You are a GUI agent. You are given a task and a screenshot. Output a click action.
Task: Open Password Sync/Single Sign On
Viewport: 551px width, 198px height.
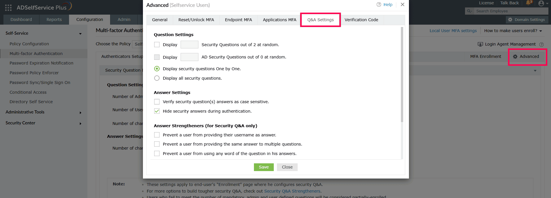pyautogui.click(x=40, y=83)
